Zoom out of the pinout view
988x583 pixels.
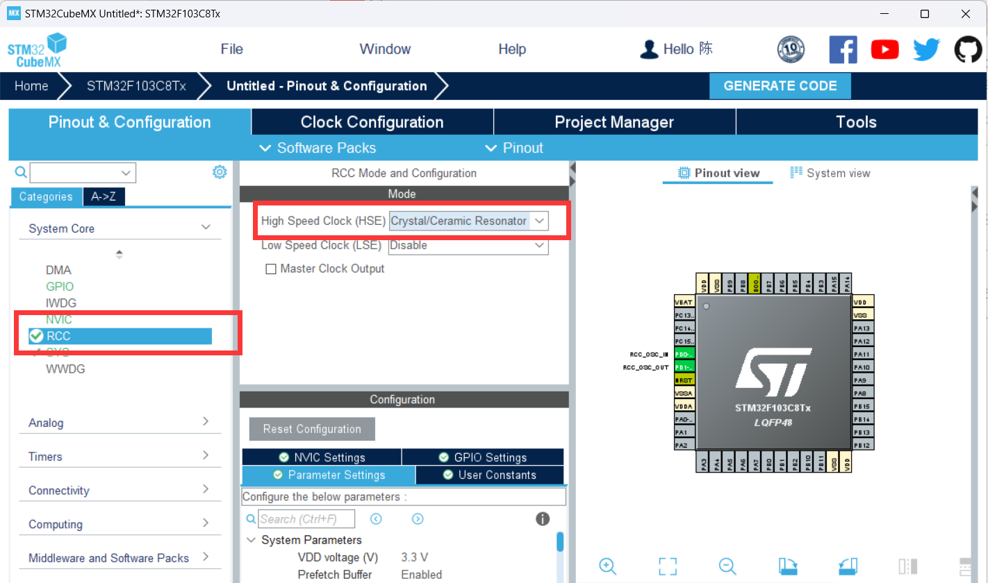(x=727, y=566)
